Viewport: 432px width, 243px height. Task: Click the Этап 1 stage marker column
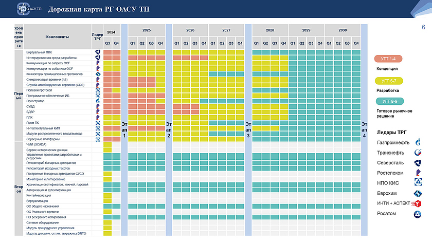click(124, 130)
